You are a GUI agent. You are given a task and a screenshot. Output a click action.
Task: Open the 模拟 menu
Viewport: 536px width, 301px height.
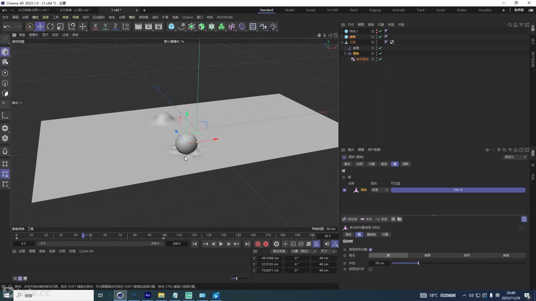pyautogui.click(x=132, y=17)
